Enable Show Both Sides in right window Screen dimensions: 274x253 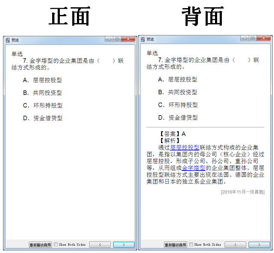coord(191,244)
